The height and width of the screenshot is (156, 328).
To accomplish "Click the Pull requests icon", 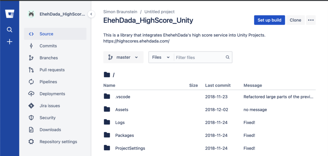I will (x=31, y=70).
